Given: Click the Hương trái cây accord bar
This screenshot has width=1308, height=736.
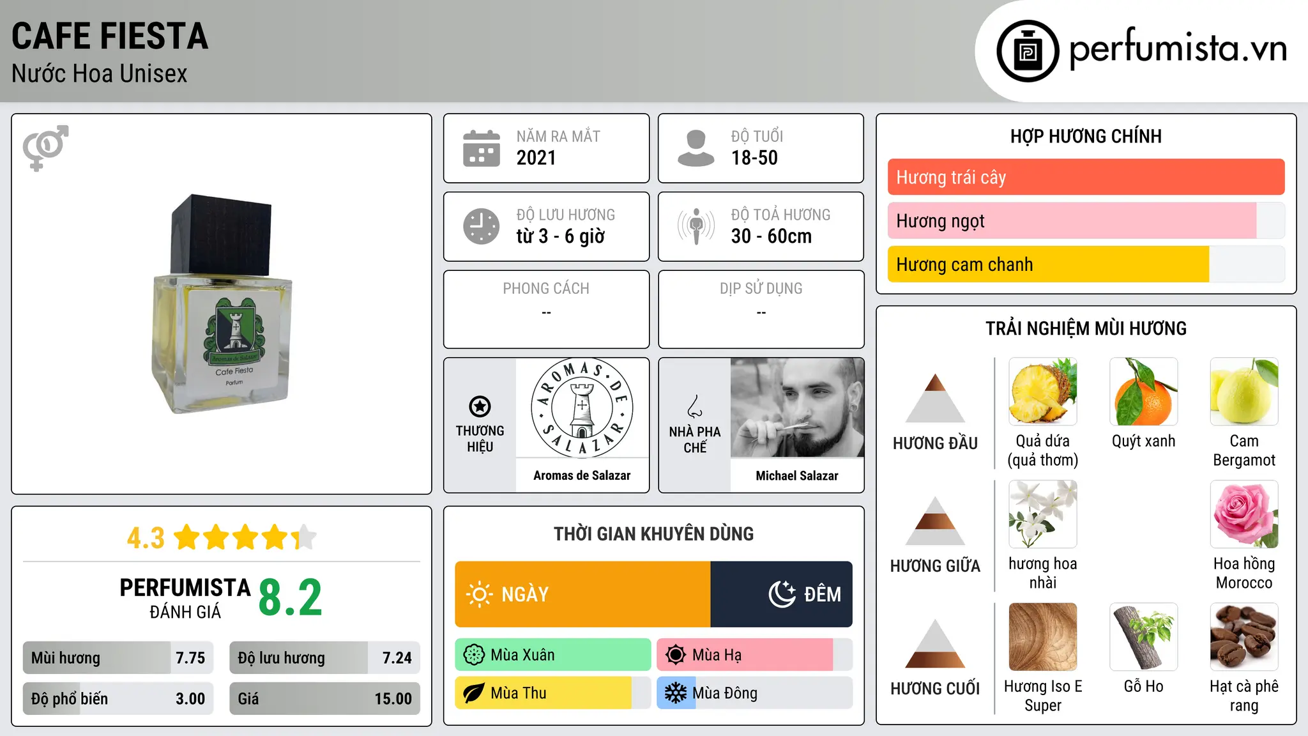Looking at the screenshot, I should pyautogui.click(x=1086, y=177).
